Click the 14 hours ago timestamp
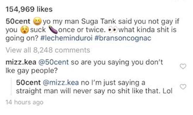This screenshot has height=115, width=193. coord(24,102)
